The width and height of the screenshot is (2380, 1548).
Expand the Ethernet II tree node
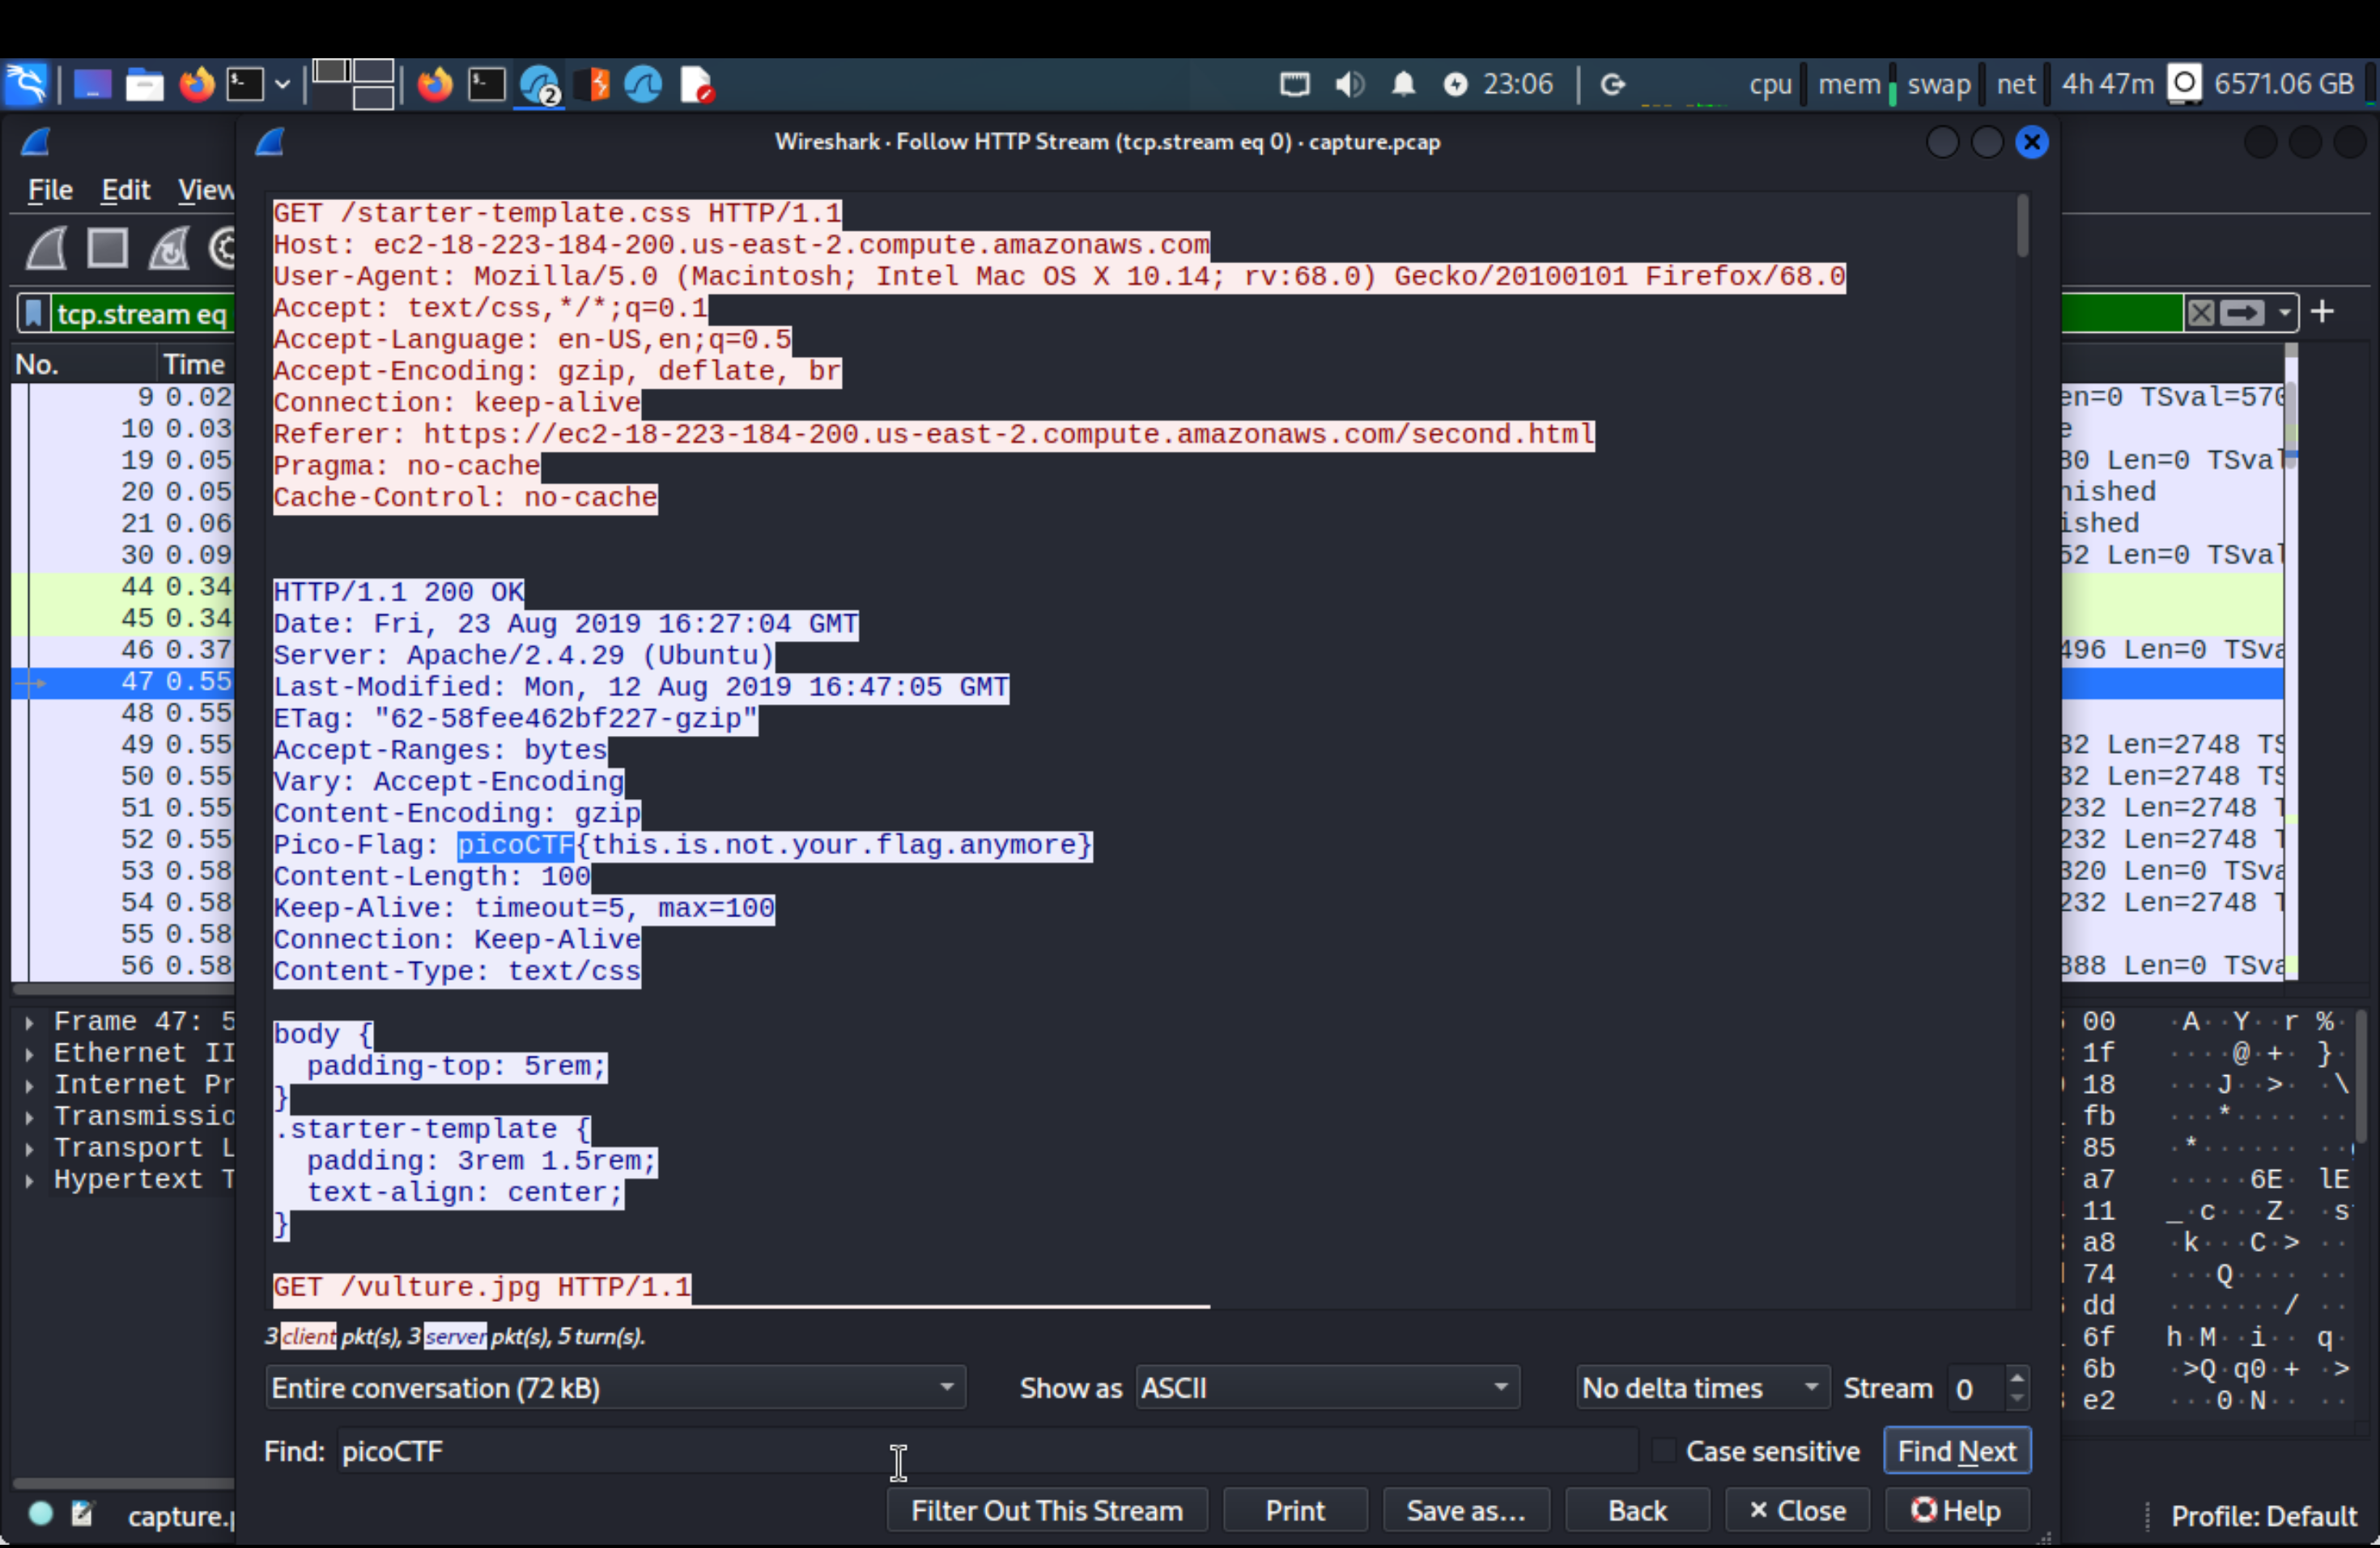click(x=30, y=1053)
